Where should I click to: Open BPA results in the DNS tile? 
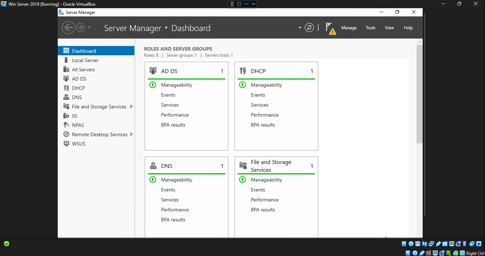click(x=173, y=220)
